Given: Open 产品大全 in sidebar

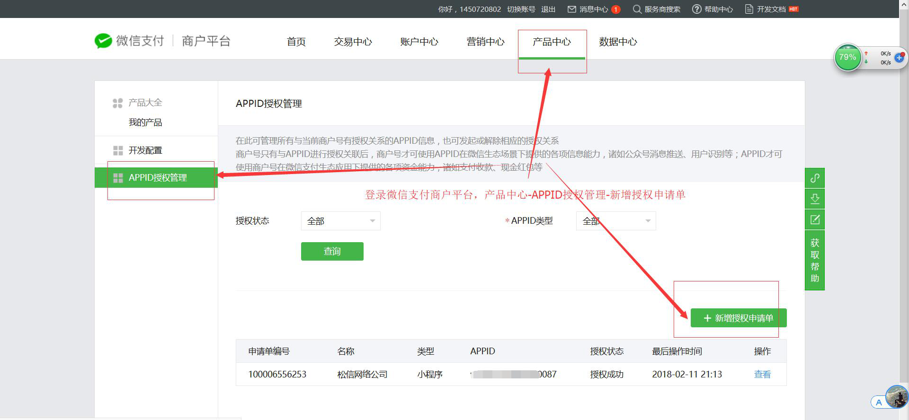Looking at the screenshot, I should pos(145,103).
